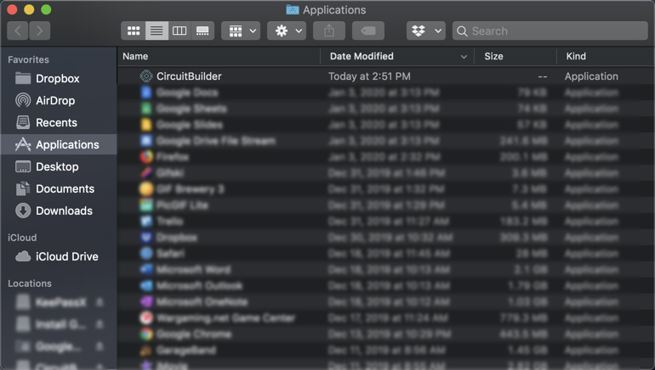Click the Applications sidebar icon
The height and width of the screenshot is (370, 655).
click(23, 144)
